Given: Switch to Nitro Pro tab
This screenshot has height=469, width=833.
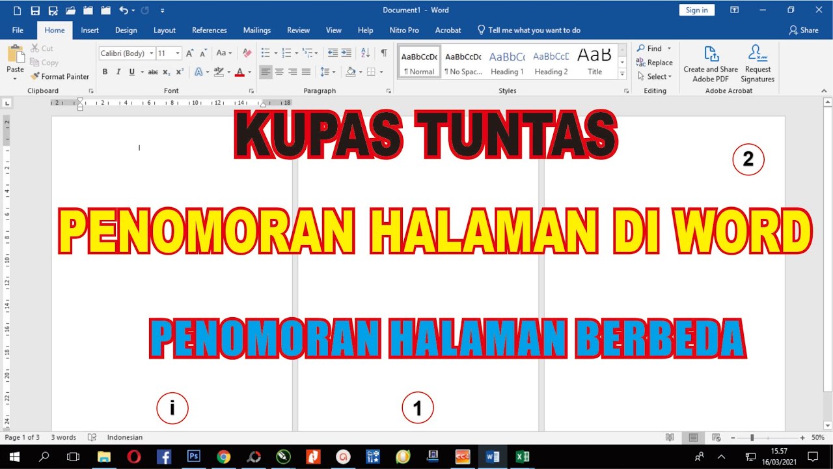Looking at the screenshot, I should click(x=404, y=30).
